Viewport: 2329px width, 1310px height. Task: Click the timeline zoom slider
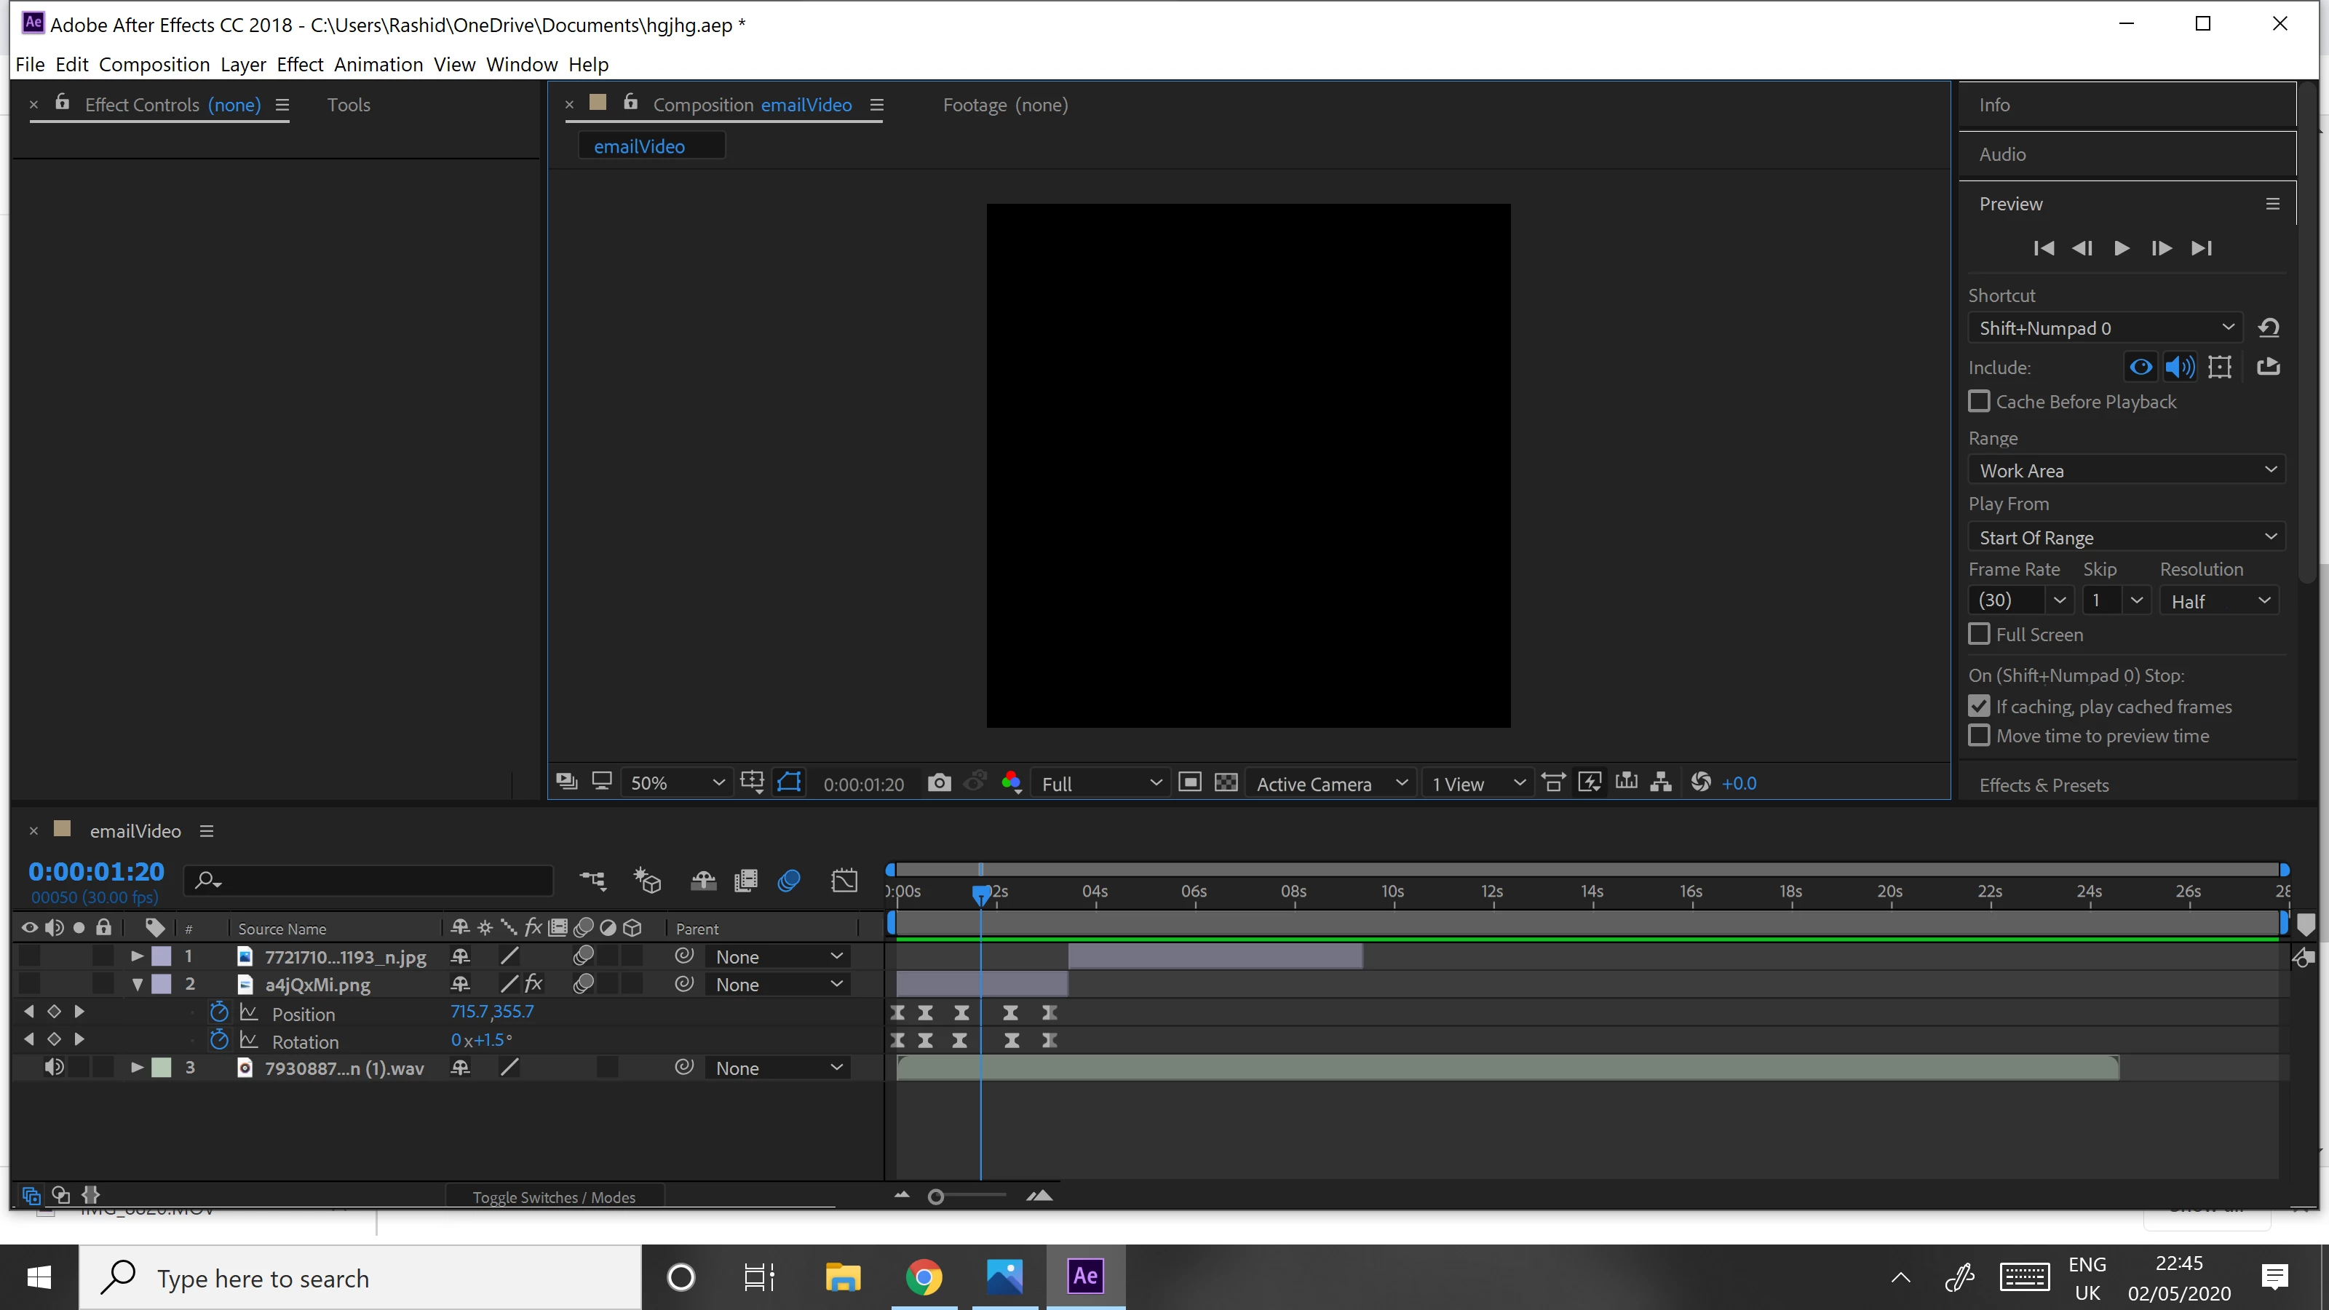point(937,1197)
